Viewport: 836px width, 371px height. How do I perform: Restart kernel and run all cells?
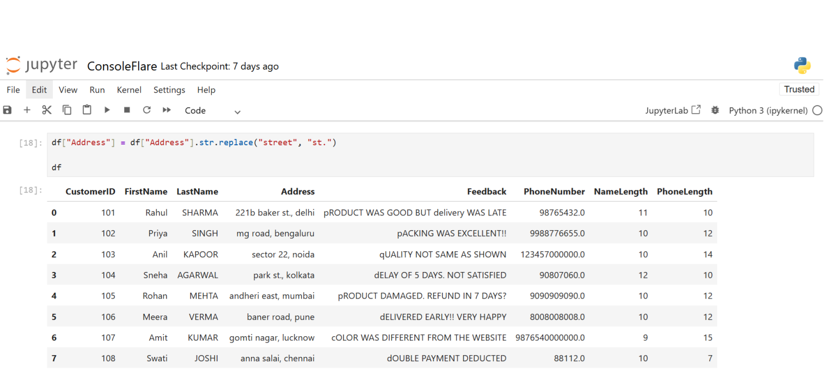point(167,110)
